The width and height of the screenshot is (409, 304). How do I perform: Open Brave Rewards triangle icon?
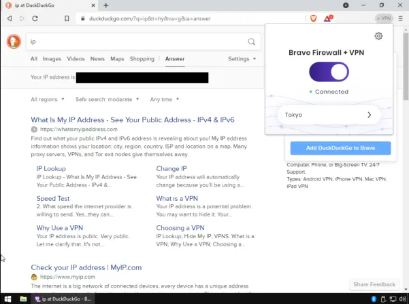coord(328,18)
